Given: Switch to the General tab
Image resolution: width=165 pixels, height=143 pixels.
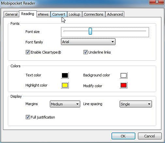Looking at the screenshot, I should click(11, 14).
